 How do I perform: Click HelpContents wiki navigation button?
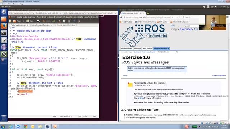coord(147,49)
